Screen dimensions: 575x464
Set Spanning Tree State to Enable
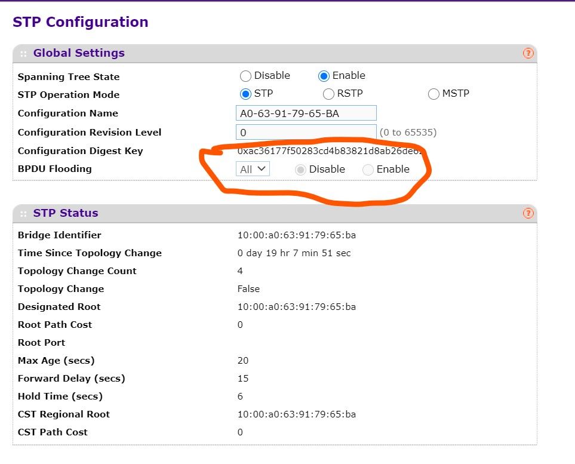[x=324, y=76]
